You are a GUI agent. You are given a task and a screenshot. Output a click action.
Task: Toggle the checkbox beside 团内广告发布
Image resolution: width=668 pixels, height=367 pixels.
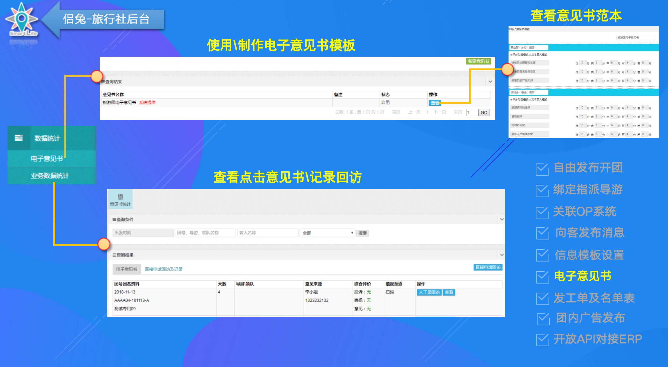click(543, 319)
